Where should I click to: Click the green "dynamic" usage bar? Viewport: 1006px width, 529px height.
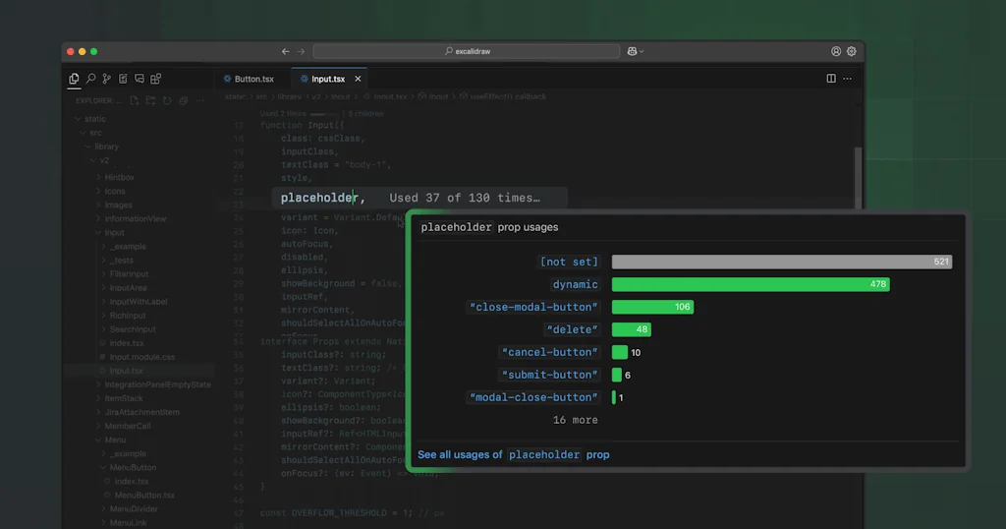[x=750, y=284]
